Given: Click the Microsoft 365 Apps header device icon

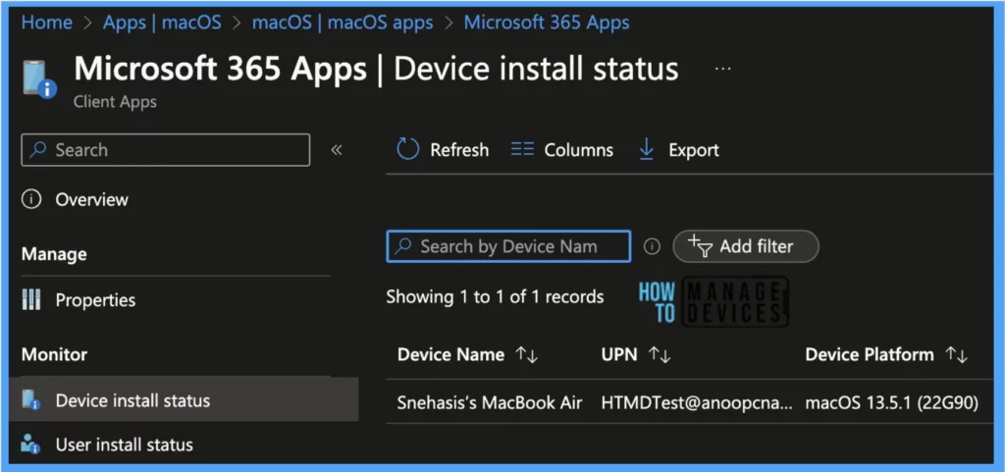Looking at the screenshot, I should tap(39, 79).
